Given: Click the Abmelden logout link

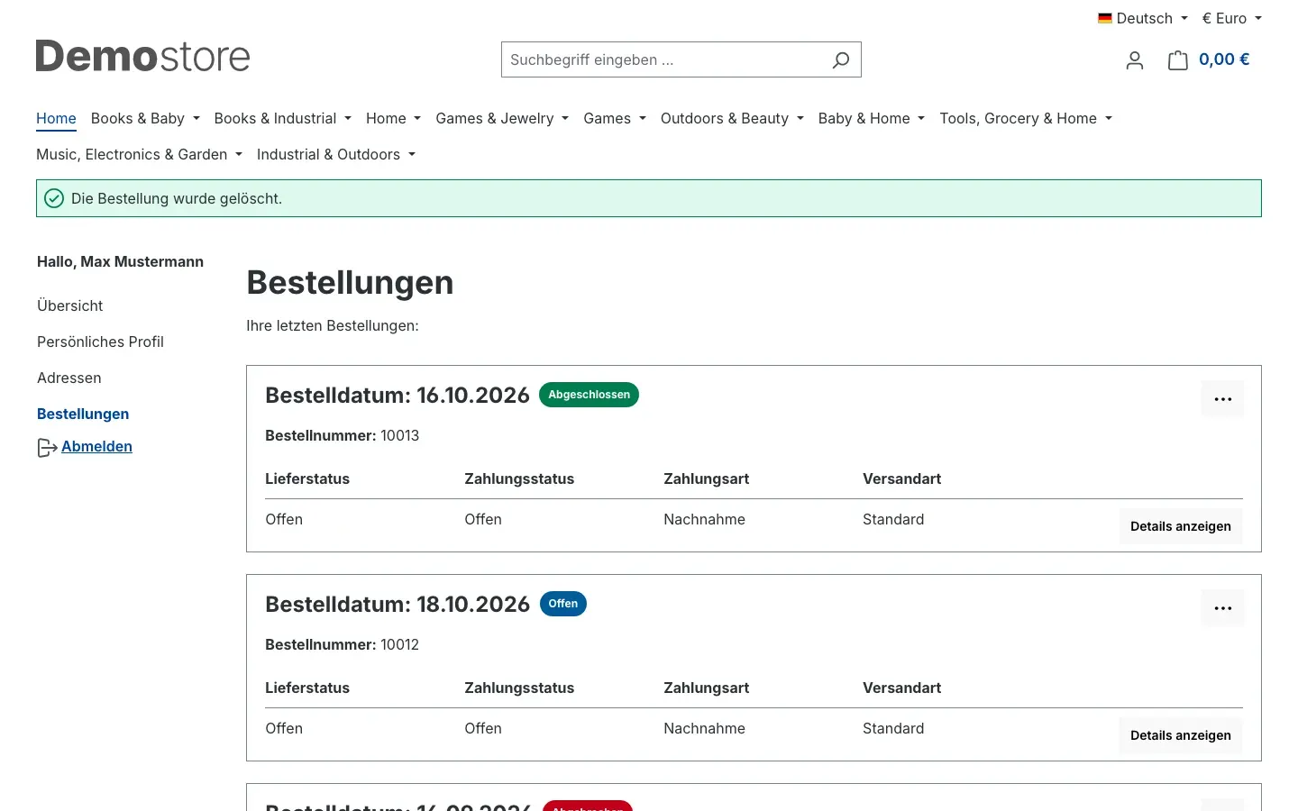Looking at the screenshot, I should click(x=96, y=446).
